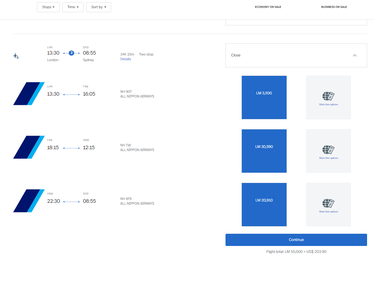Image resolution: width=389 pixels, height=282 pixels.
Task: Click the globe ticket icon for NH 716
Action: [x=329, y=149]
